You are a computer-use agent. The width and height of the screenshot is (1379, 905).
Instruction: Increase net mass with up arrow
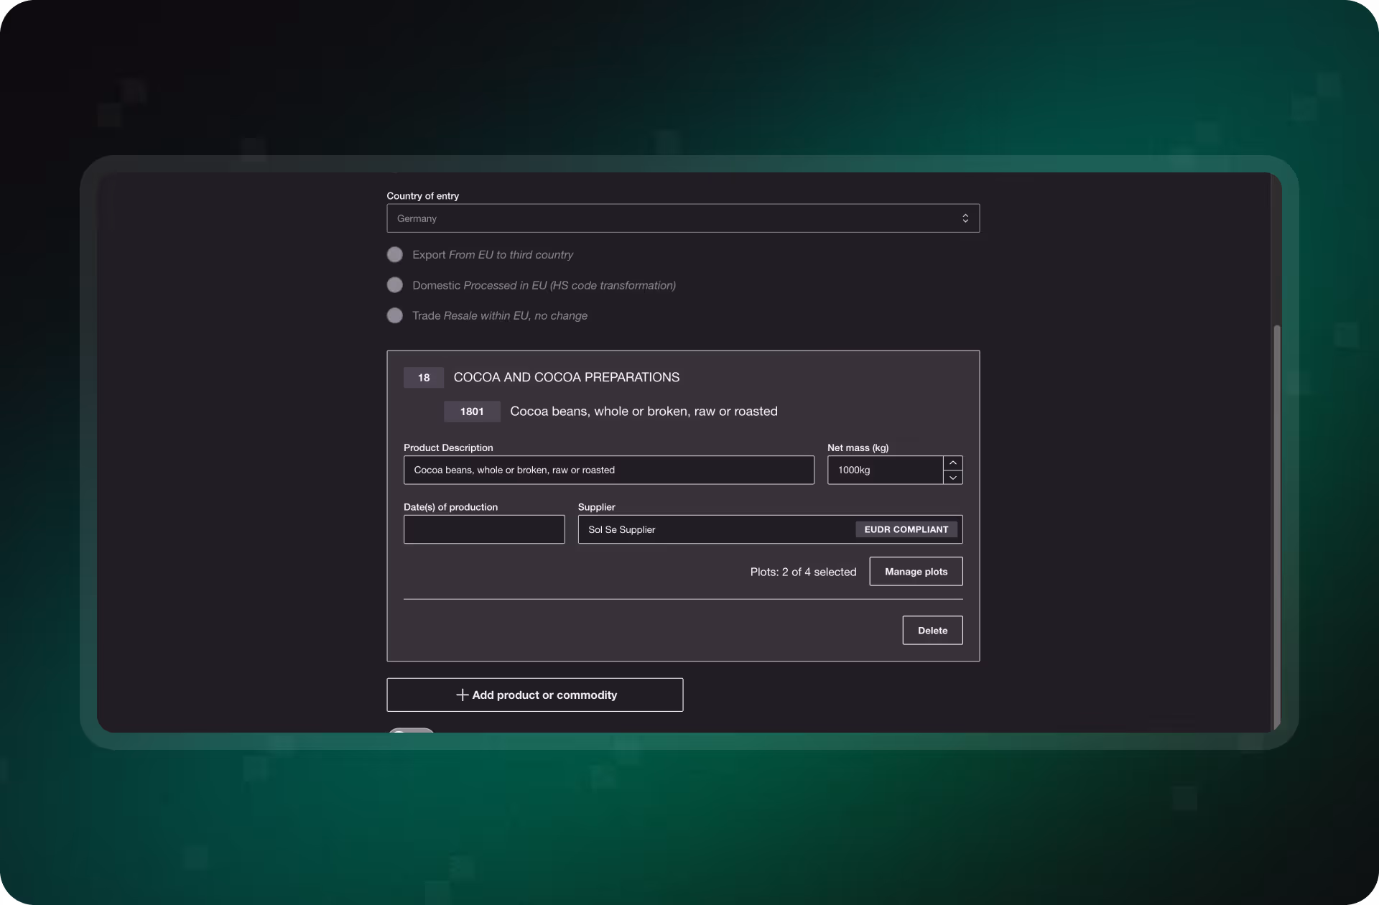(953, 463)
